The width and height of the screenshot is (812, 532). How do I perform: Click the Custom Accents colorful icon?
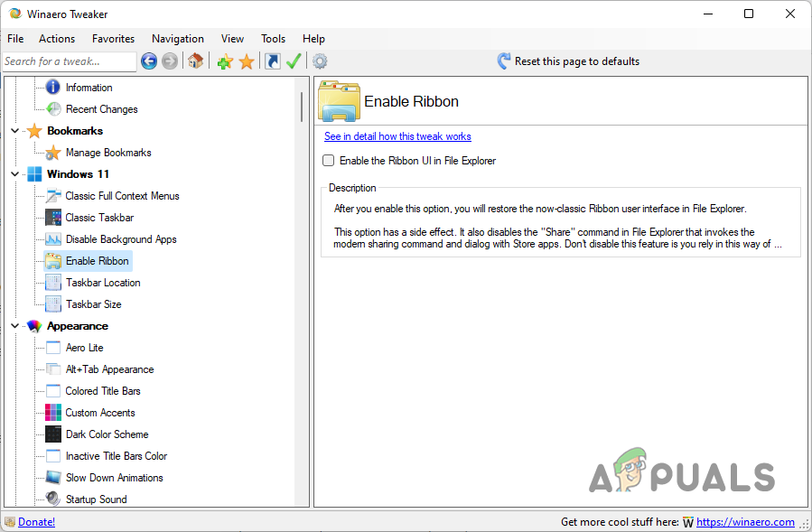pos(52,413)
